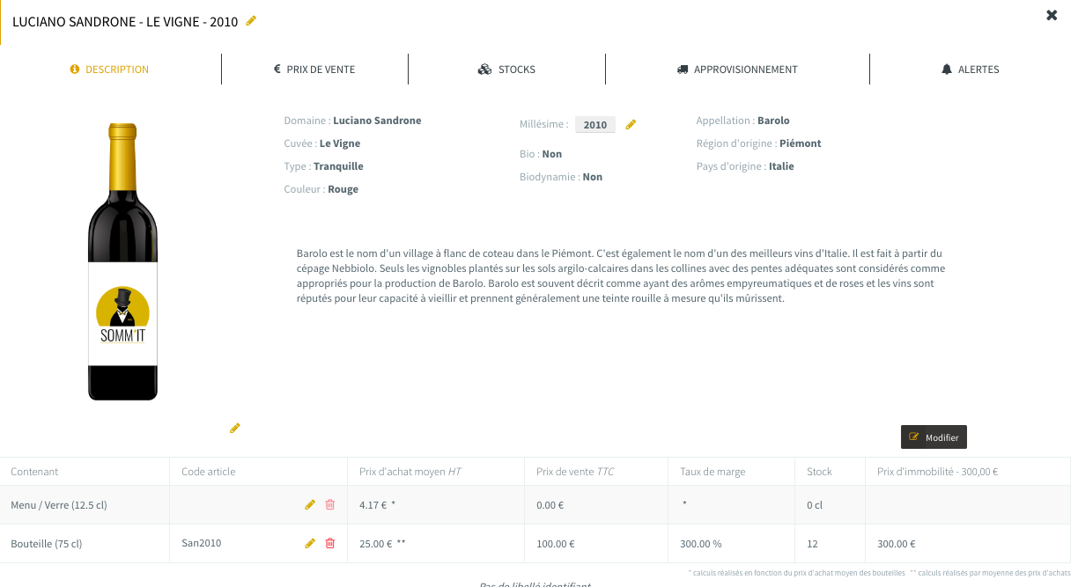Click the 0 cl stock value

[815, 505]
